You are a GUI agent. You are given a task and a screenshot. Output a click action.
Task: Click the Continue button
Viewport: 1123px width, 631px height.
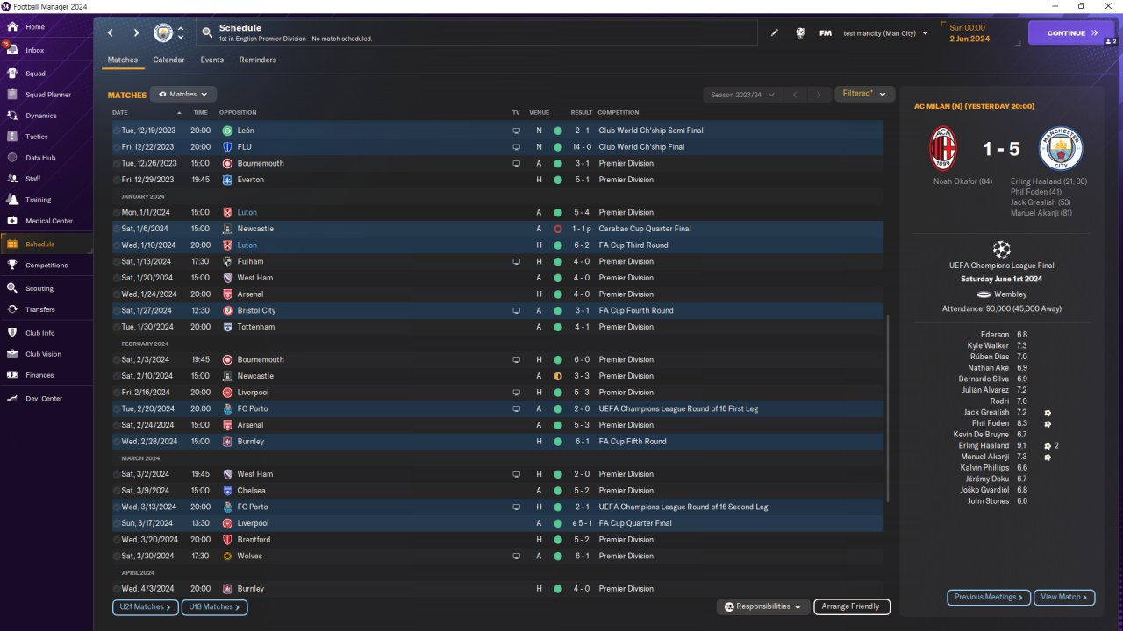[x=1071, y=33]
